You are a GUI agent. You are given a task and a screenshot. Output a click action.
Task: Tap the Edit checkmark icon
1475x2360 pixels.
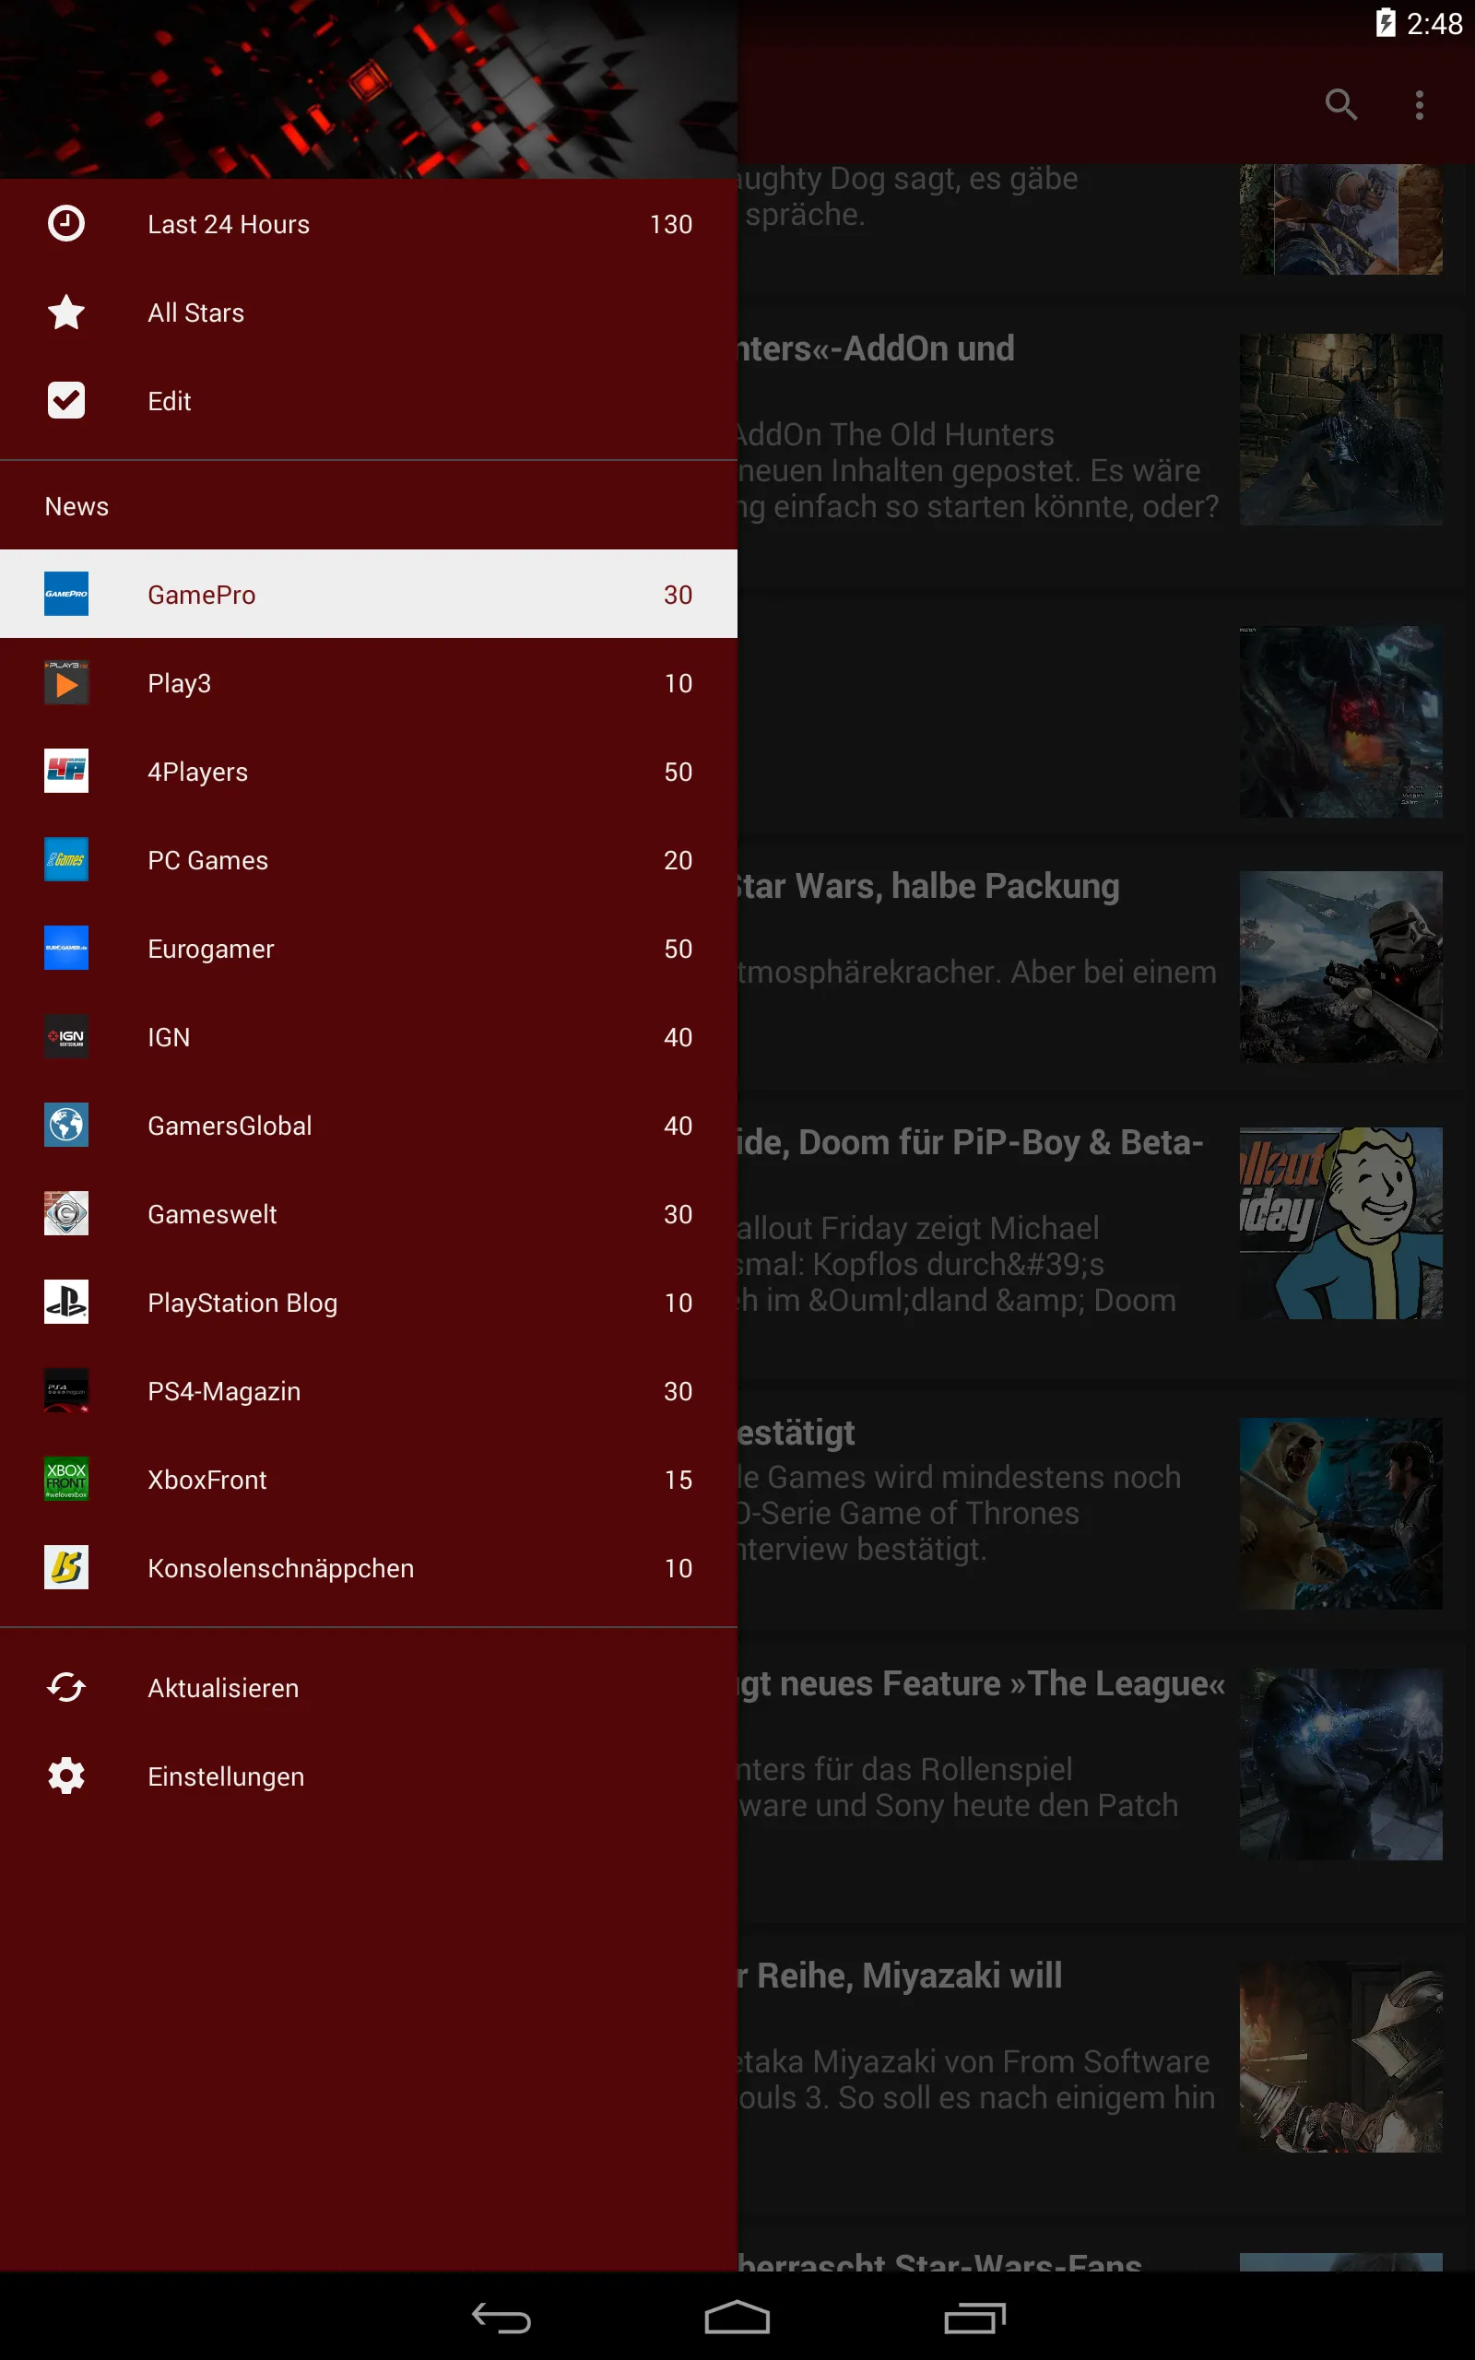pyautogui.click(x=66, y=400)
